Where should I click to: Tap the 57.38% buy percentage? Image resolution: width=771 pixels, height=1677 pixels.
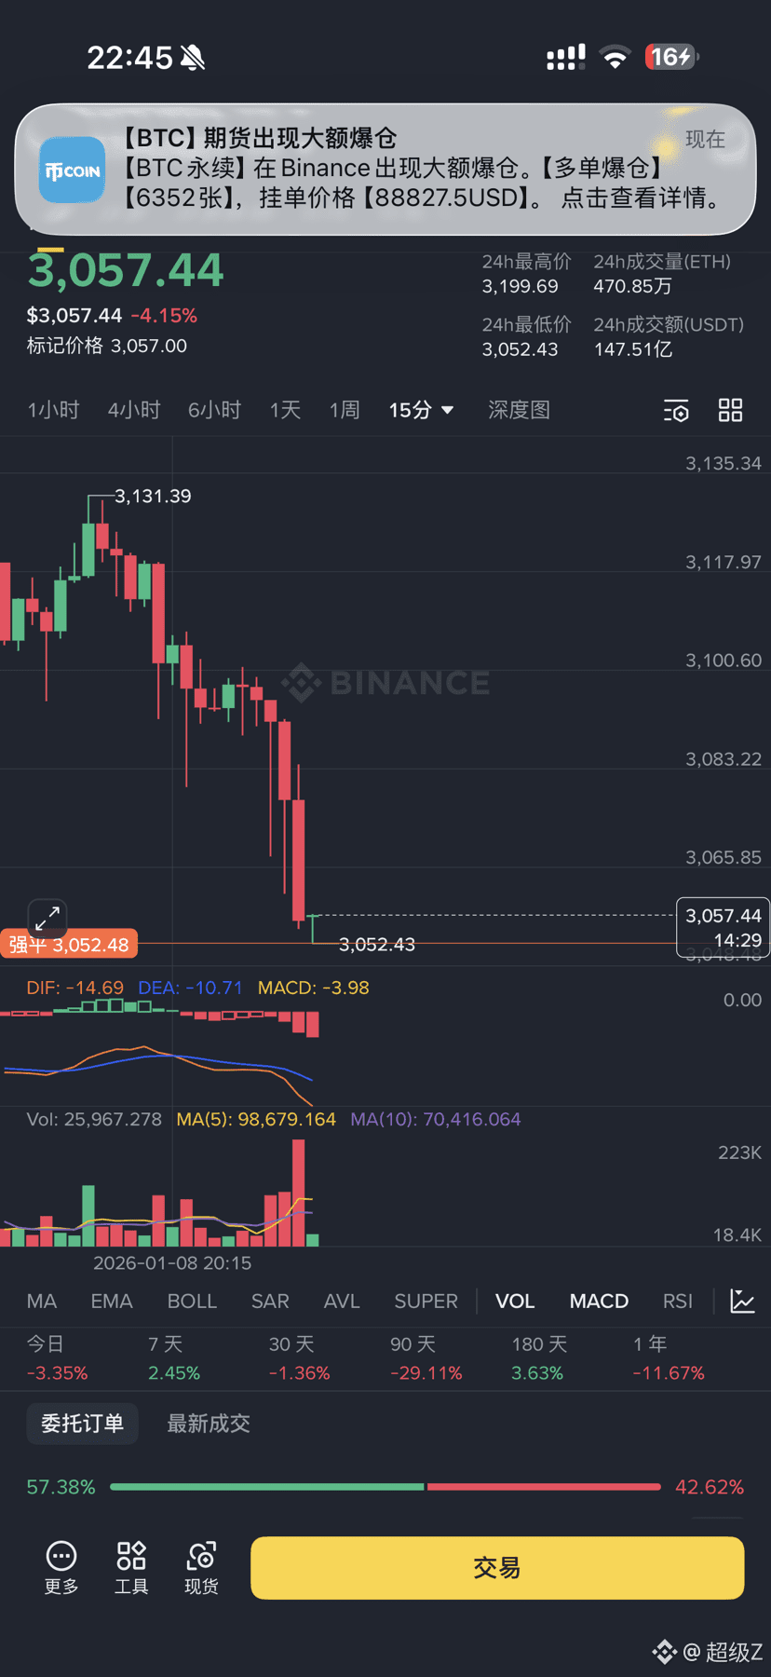click(x=61, y=1487)
